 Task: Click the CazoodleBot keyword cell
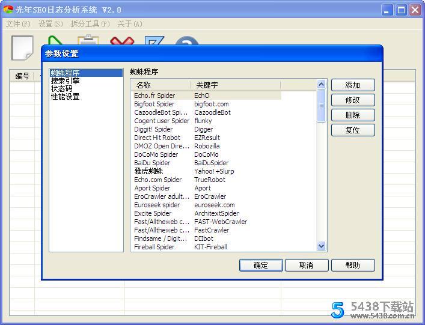tap(213, 112)
